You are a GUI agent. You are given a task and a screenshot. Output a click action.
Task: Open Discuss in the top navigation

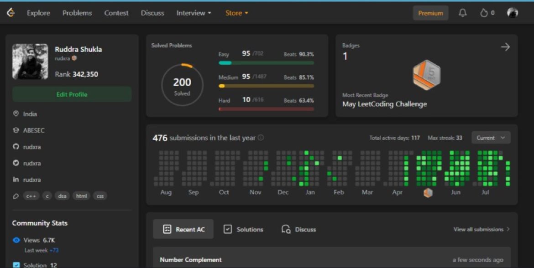coord(152,13)
